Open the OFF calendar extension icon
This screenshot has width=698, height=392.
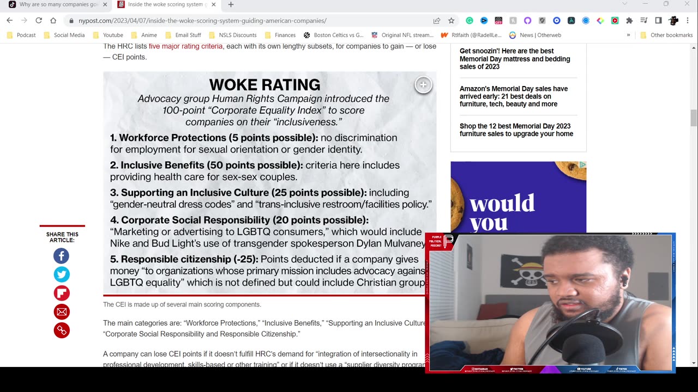pos(498,21)
